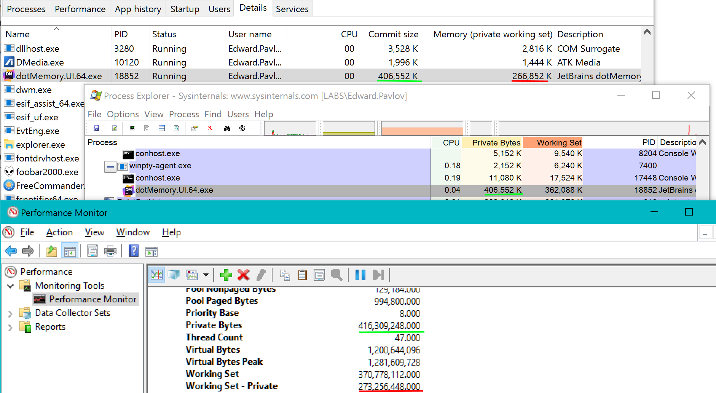The image size is (716, 393).
Task: Open the Action menu in Performance Monitor
Action: tap(59, 232)
